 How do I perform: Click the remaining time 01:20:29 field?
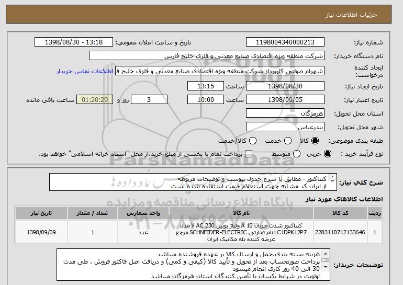95,100
